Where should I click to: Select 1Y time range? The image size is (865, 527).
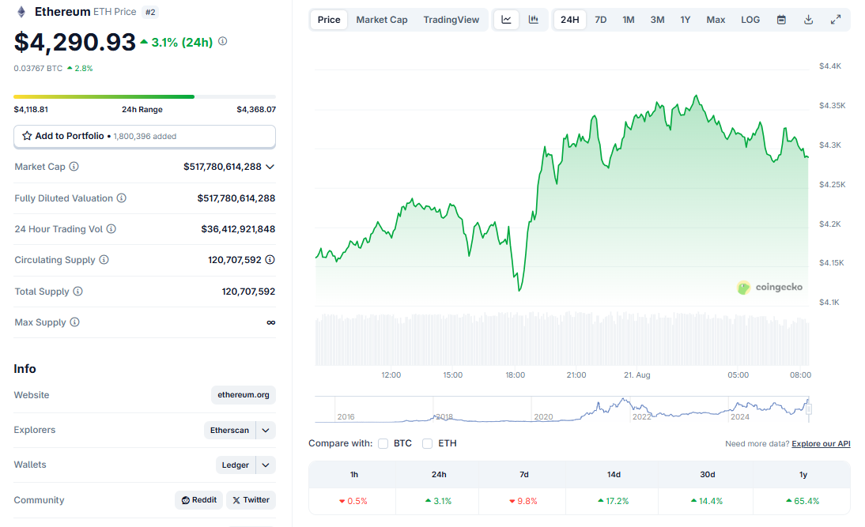coord(686,20)
